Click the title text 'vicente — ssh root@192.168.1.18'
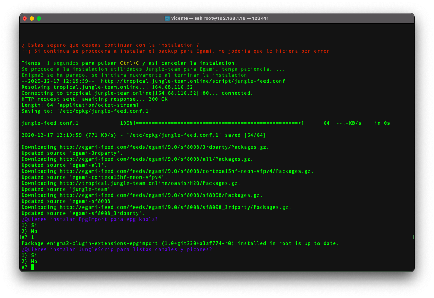The image size is (434, 298). coord(219,18)
